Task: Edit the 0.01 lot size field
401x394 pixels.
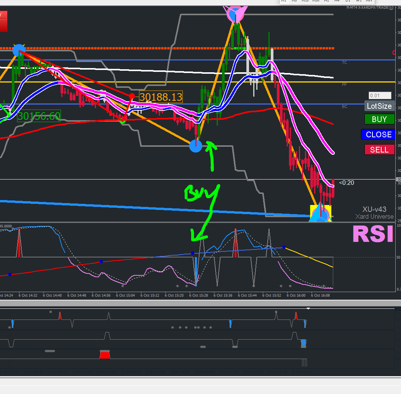Action: click(380, 95)
